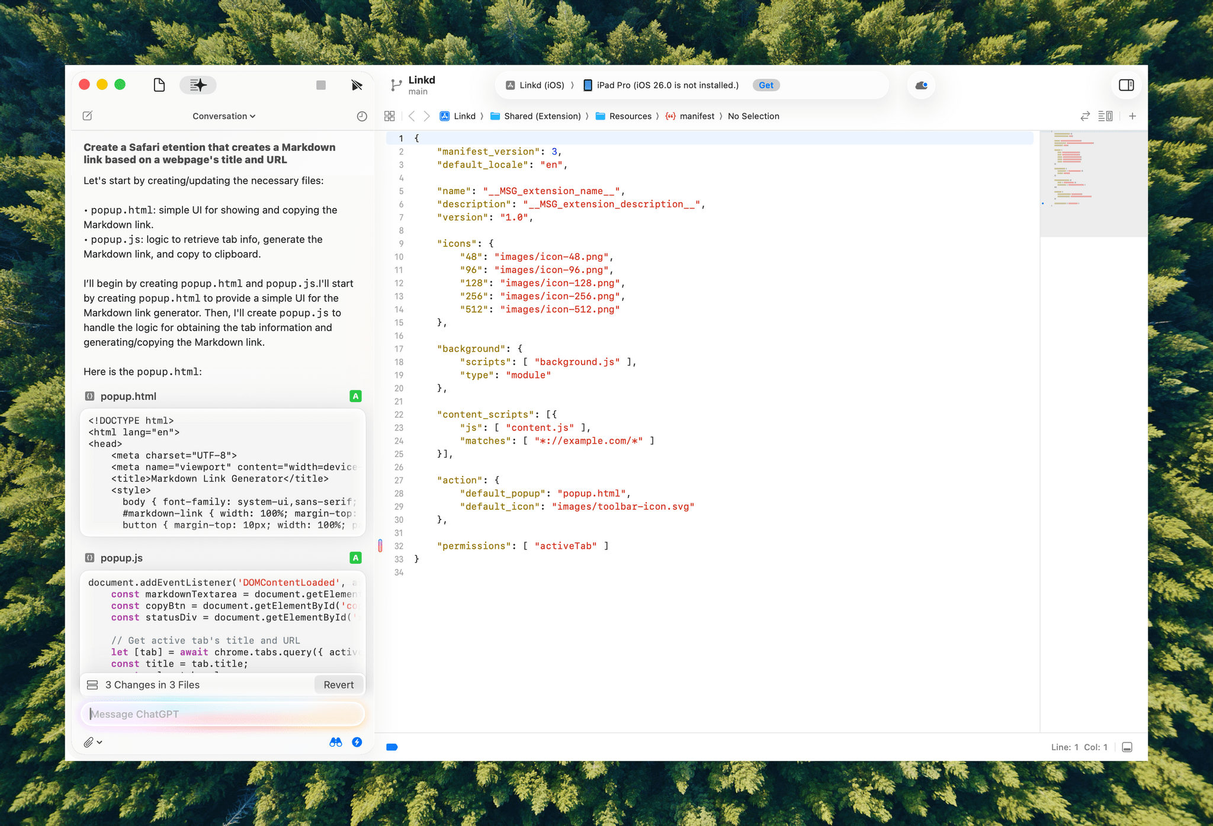Viewport: 1213px width, 826px height.
Task: Open the paperclip attachment menu
Action: click(x=93, y=742)
